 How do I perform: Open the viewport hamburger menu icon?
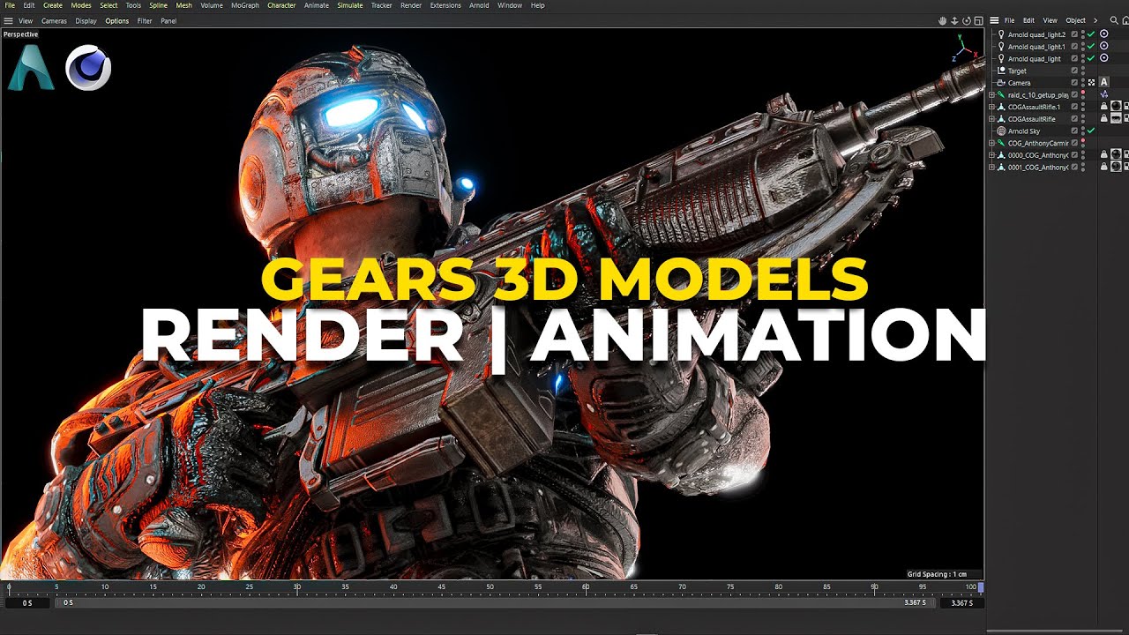click(x=8, y=20)
